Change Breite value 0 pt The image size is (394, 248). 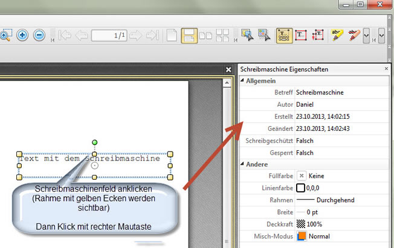click(342, 212)
